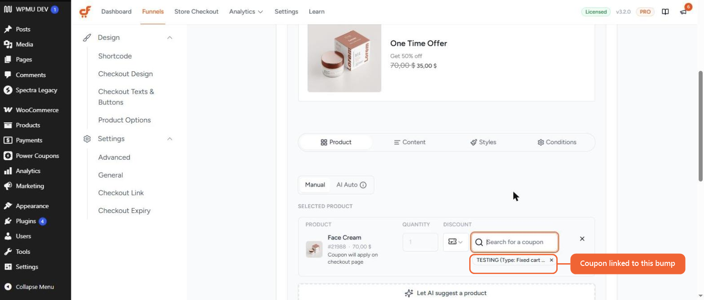Viewport: 704px width, 300px height.
Task: Remove the TESTING coupon tag
Action: pos(551,260)
